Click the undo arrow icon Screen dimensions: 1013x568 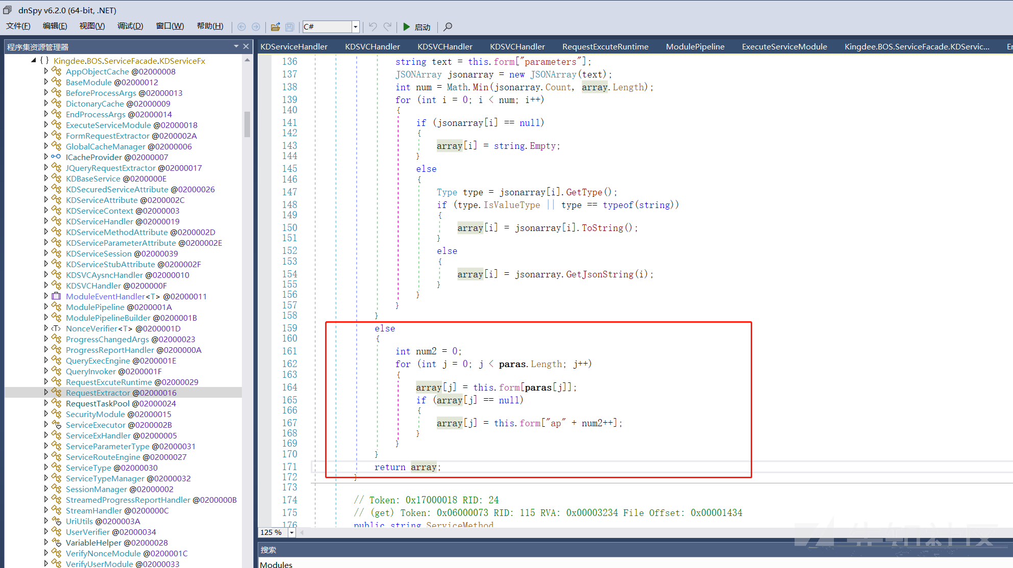tap(373, 27)
